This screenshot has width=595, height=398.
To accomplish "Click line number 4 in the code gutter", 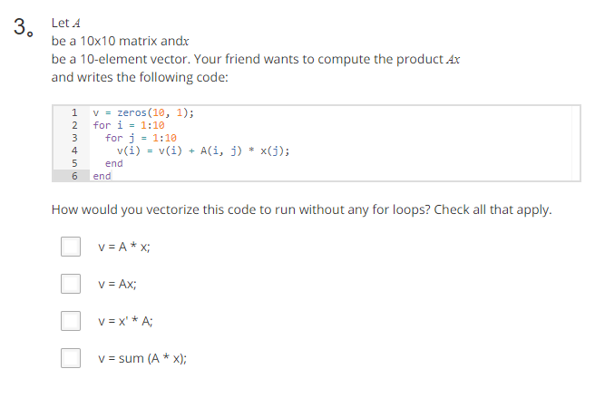I will tap(74, 150).
